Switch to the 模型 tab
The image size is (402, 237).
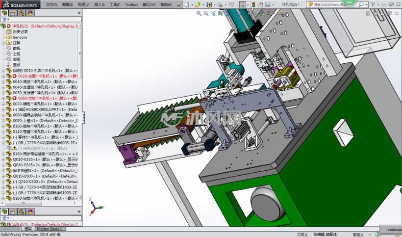28,229
